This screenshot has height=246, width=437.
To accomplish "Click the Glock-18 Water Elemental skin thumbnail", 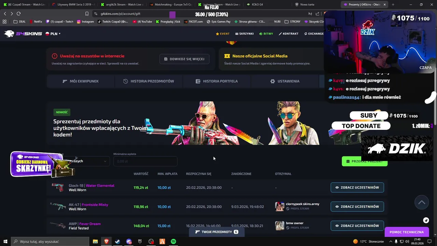I will tap(58, 187).
